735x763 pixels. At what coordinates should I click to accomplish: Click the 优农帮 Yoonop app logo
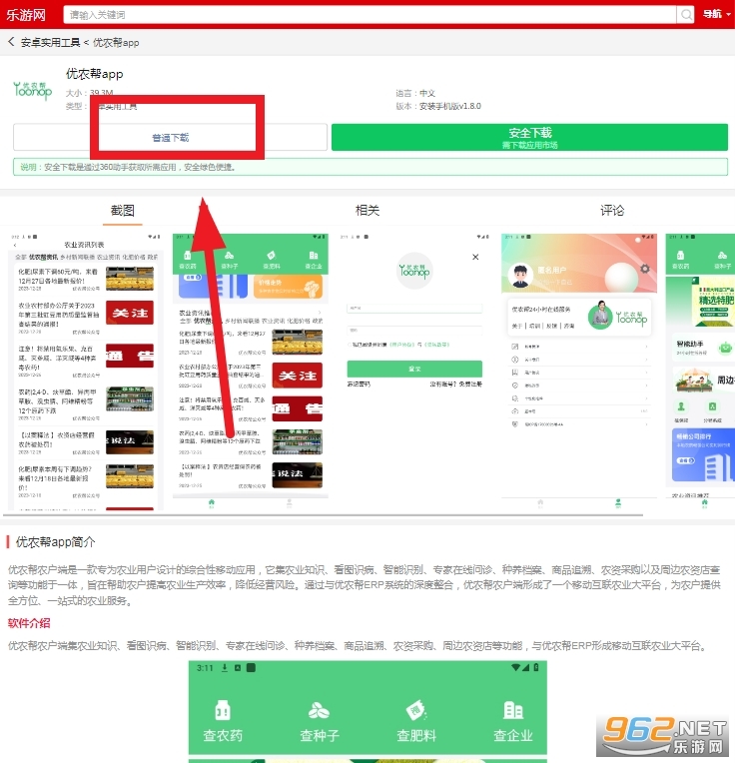[32, 89]
